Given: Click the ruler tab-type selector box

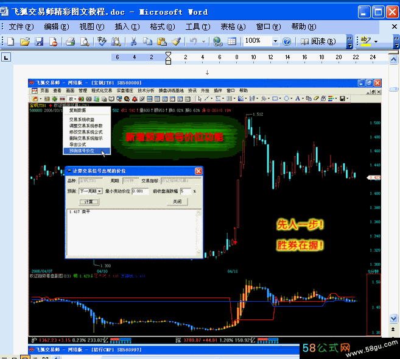Looking at the screenshot, I should pos(6,57).
